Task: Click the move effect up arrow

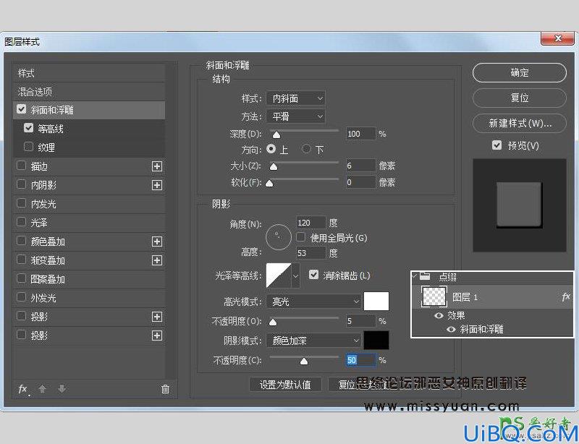Action: pyautogui.click(x=43, y=388)
